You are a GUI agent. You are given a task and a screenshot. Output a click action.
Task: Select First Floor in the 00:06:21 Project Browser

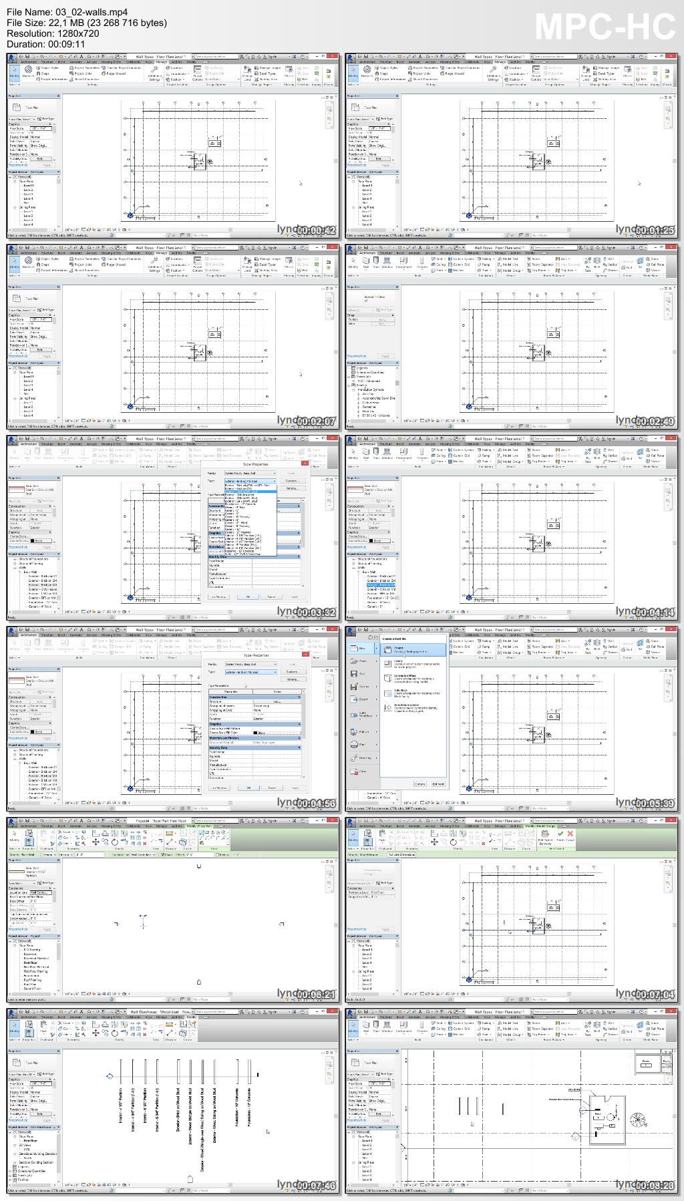[31, 963]
